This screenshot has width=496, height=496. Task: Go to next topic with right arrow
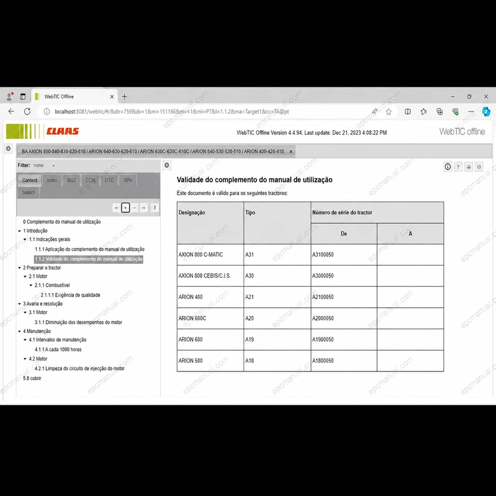tap(144, 208)
